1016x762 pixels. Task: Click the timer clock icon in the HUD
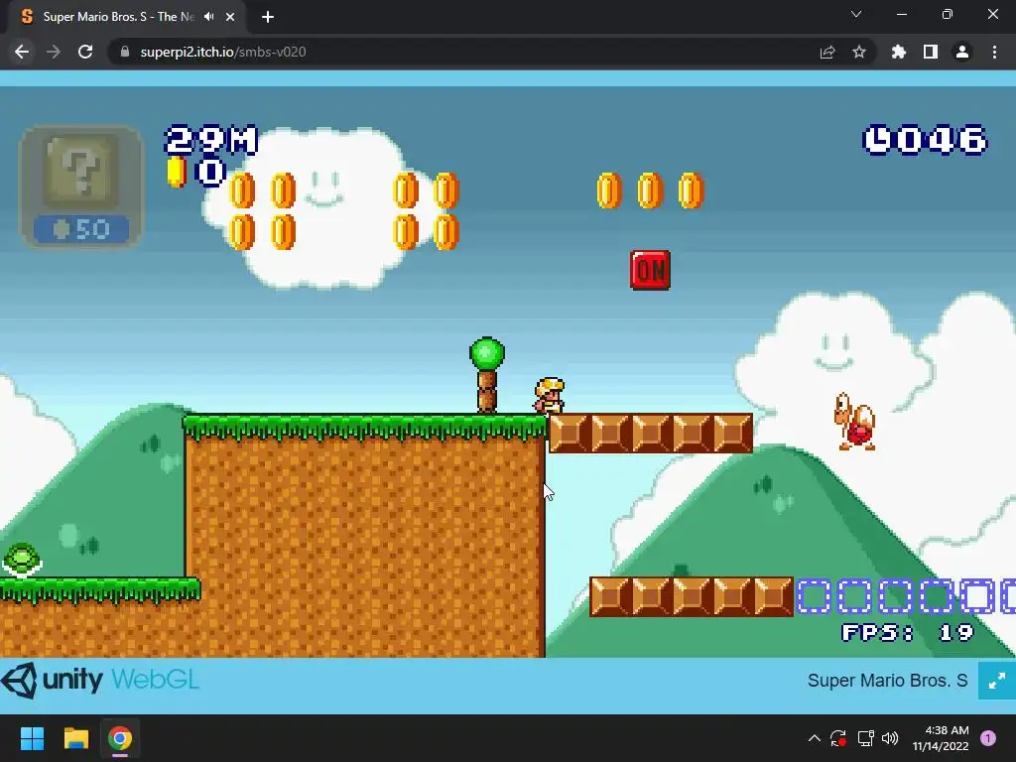point(878,140)
